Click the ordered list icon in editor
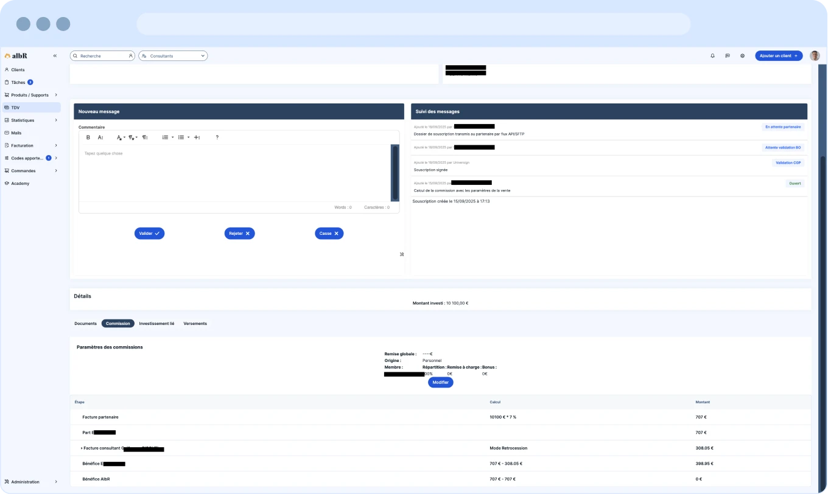This screenshot has height=494, width=828. pos(165,137)
